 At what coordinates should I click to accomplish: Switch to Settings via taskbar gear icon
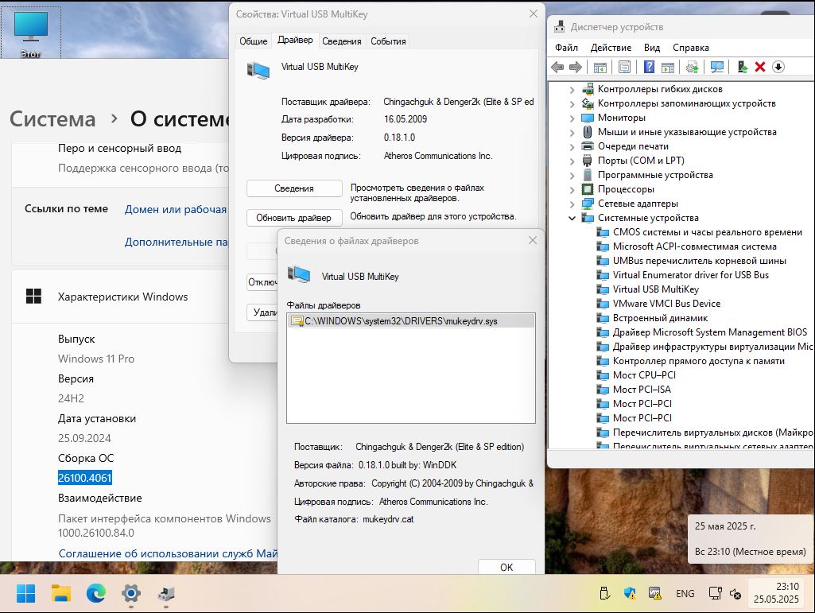pyautogui.click(x=131, y=593)
